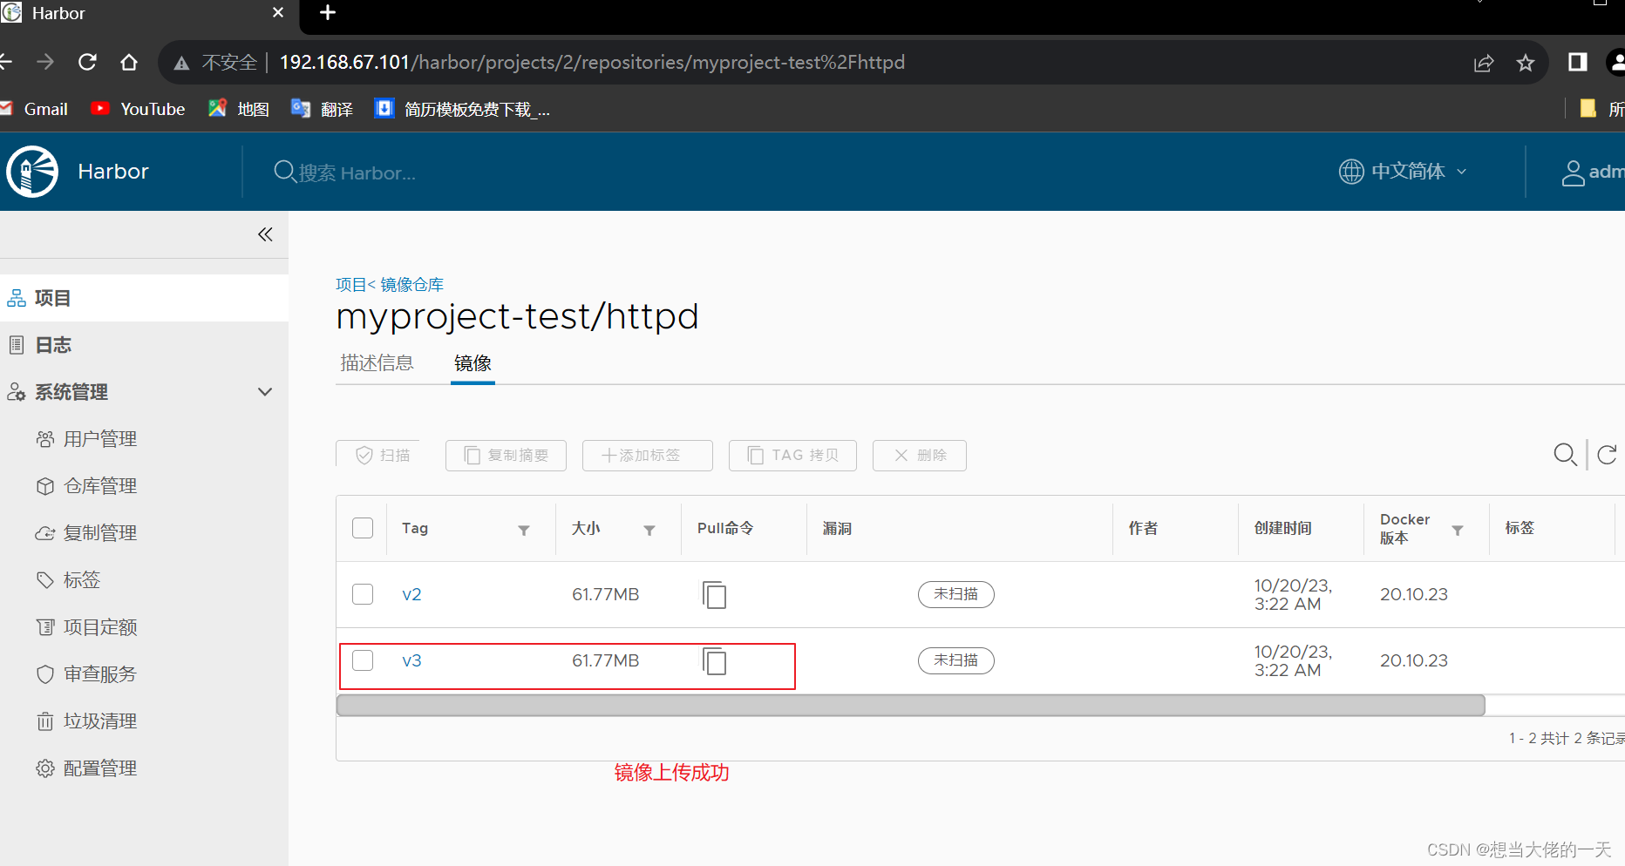The width and height of the screenshot is (1625, 866).
Task: Open the admin user menu
Action: pyautogui.click(x=1593, y=173)
